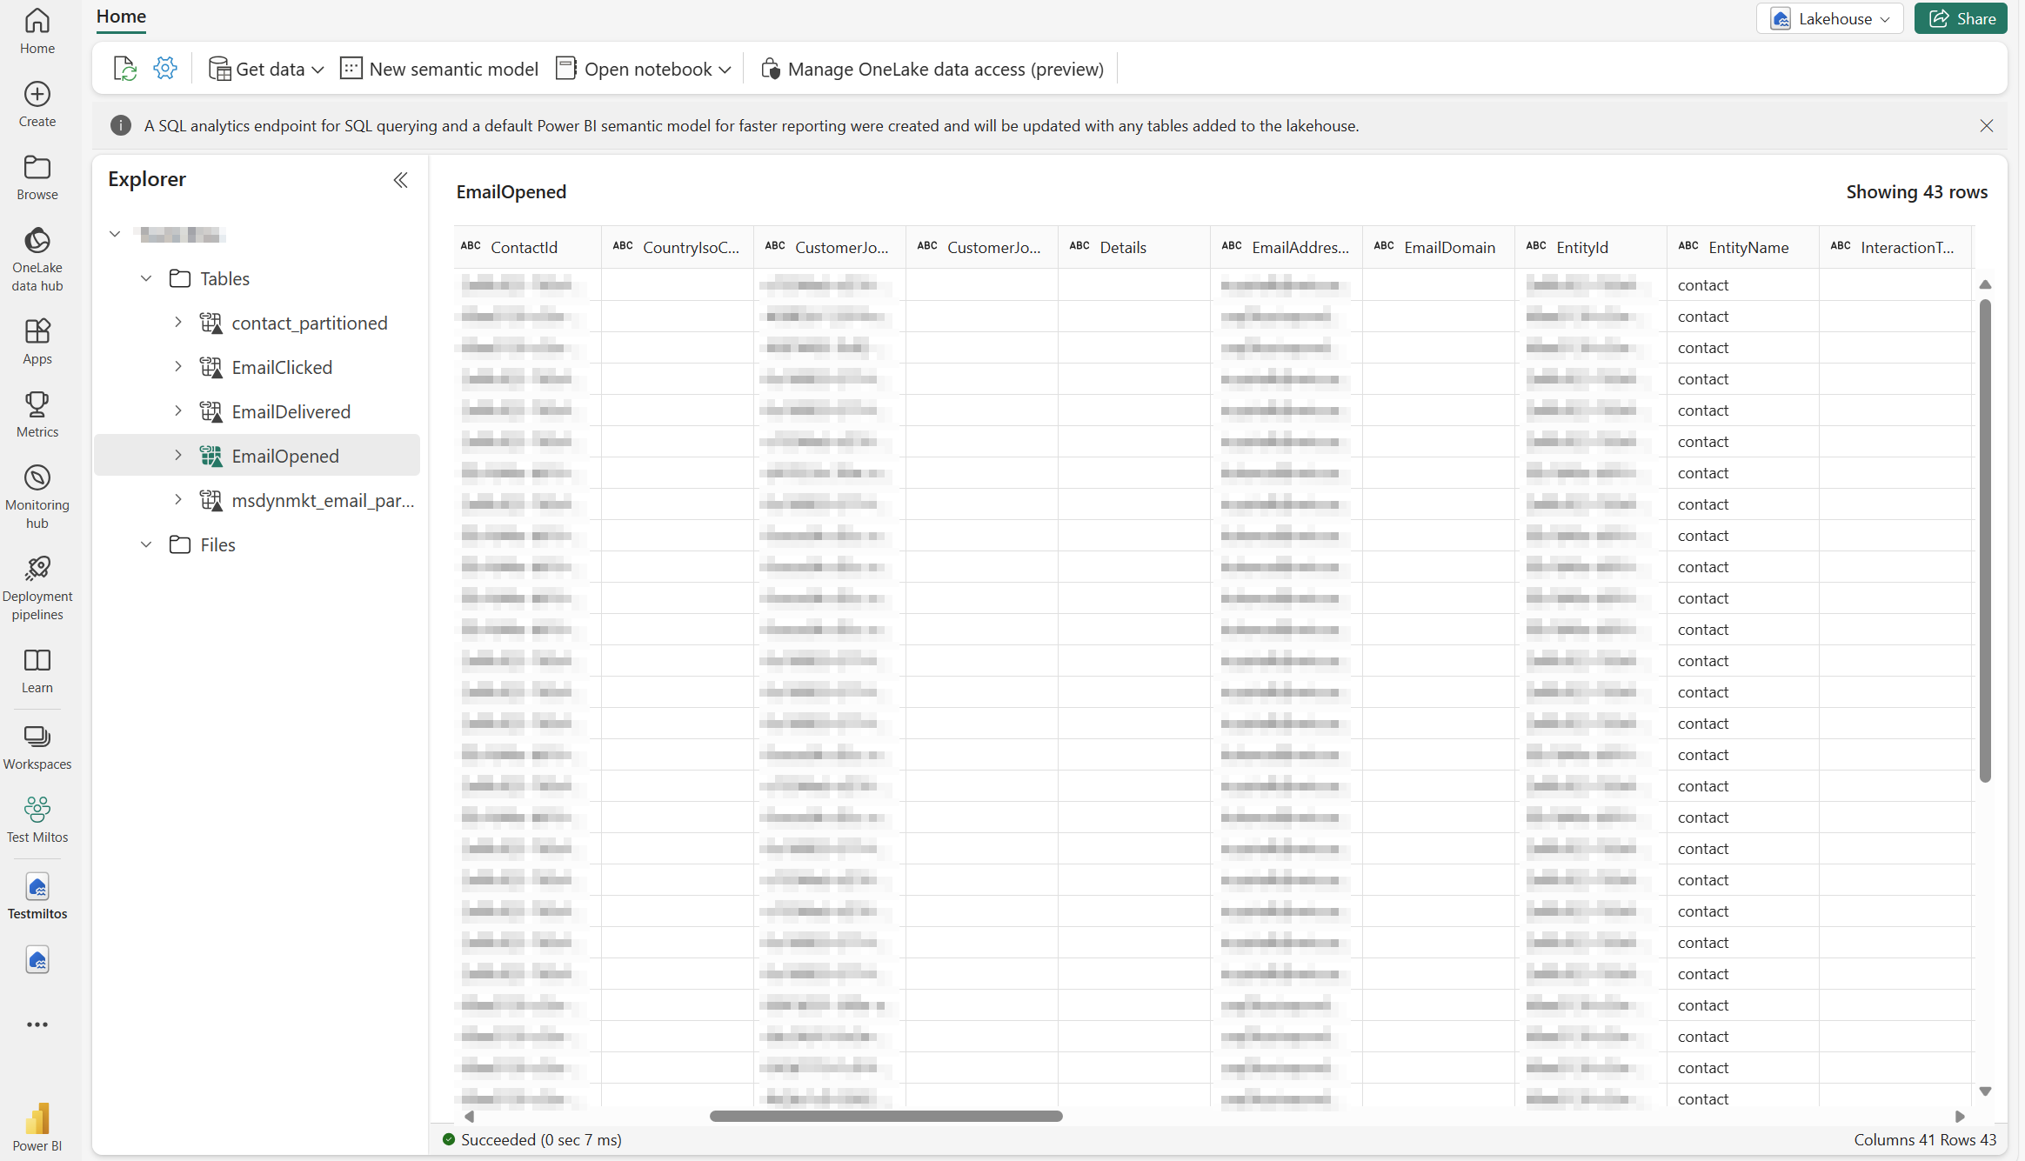This screenshot has height=1161, width=2025.
Task: Select EmailDelivered table icon
Action: click(x=211, y=412)
